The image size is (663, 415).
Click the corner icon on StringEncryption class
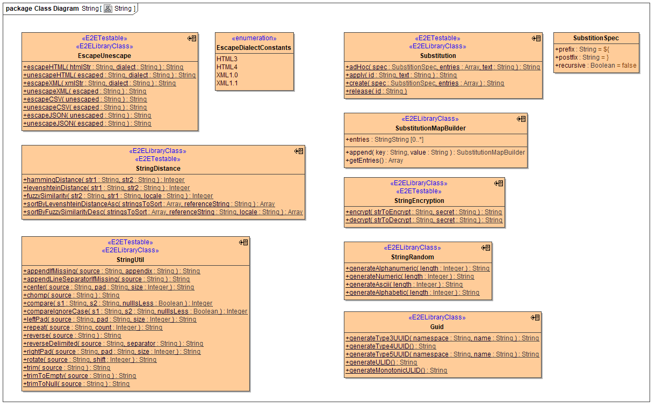499,184
